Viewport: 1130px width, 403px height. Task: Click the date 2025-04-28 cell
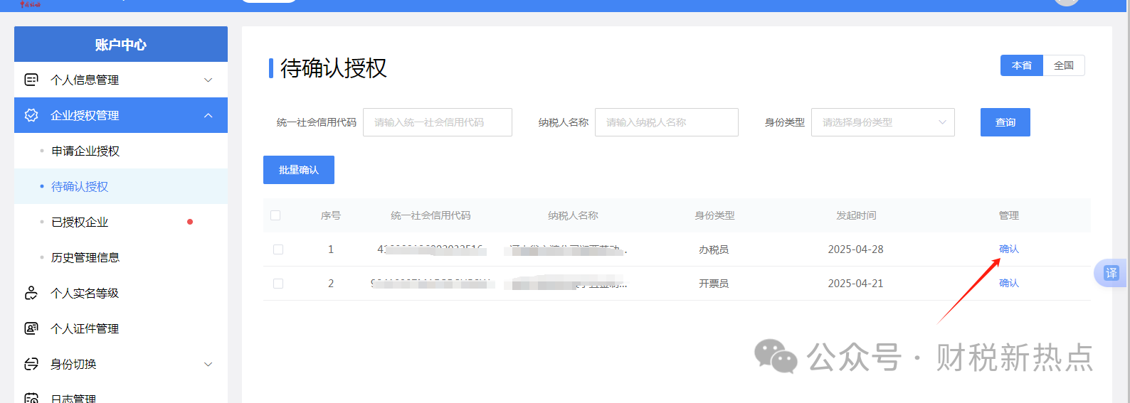855,249
